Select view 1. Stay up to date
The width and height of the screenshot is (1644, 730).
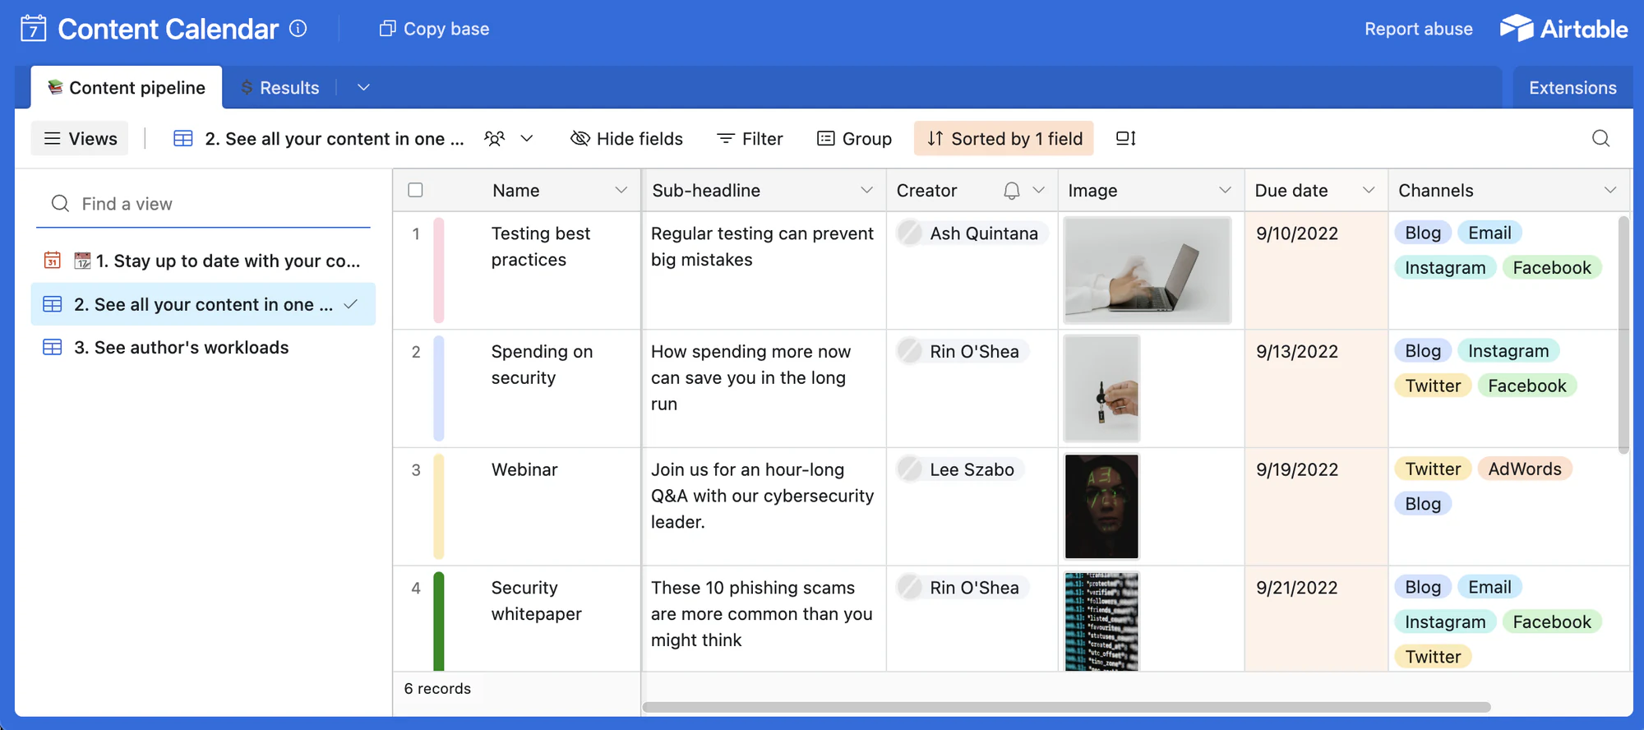point(203,261)
